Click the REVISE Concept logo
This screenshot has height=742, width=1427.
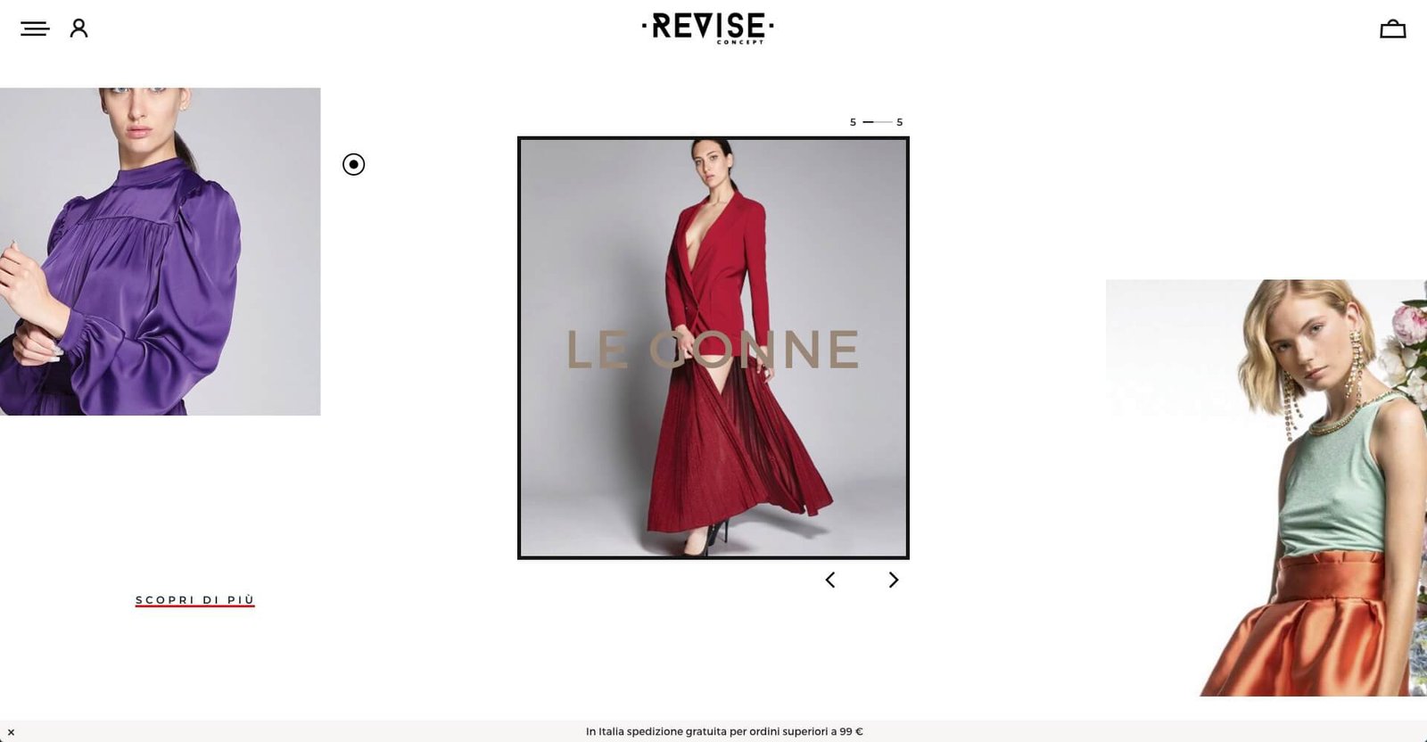[x=708, y=28]
